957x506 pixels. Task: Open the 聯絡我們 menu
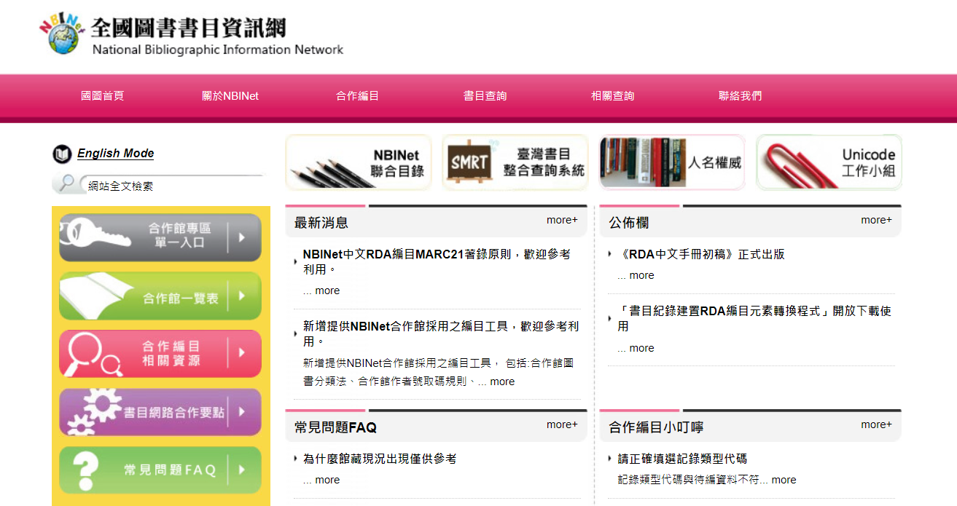[x=741, y=96]
